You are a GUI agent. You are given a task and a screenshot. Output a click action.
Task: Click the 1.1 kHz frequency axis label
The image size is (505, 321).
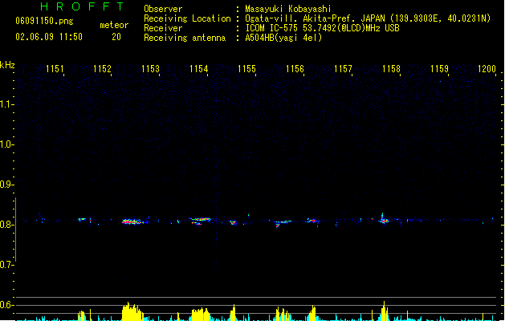[x=6, y=104]
